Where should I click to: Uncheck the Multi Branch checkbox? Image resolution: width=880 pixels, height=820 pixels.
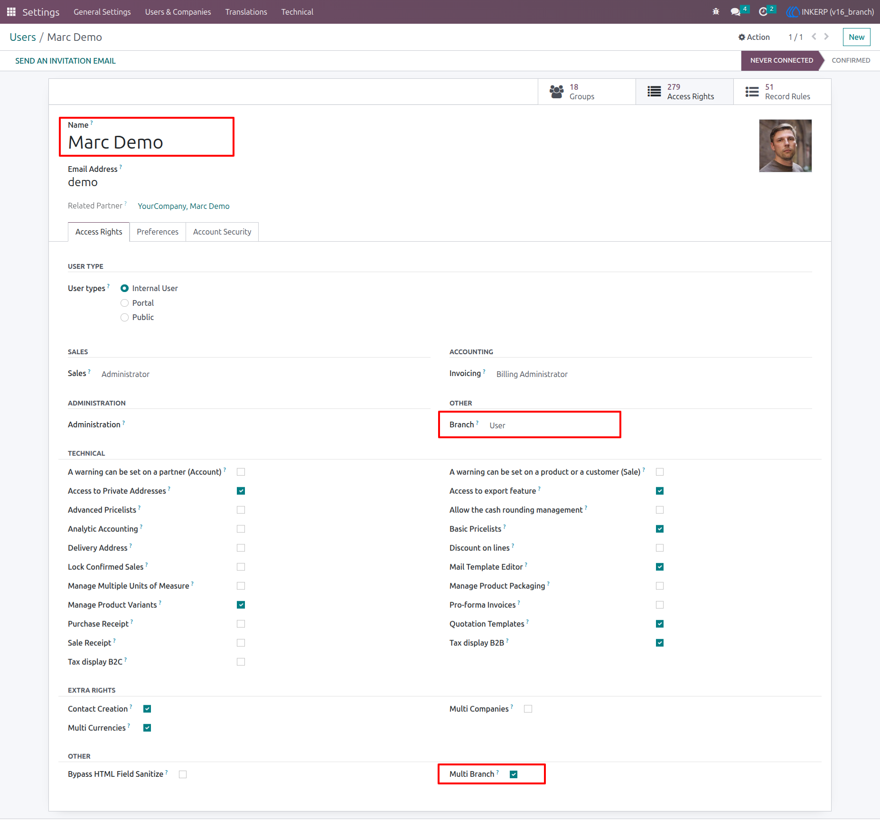coord(514,774)
